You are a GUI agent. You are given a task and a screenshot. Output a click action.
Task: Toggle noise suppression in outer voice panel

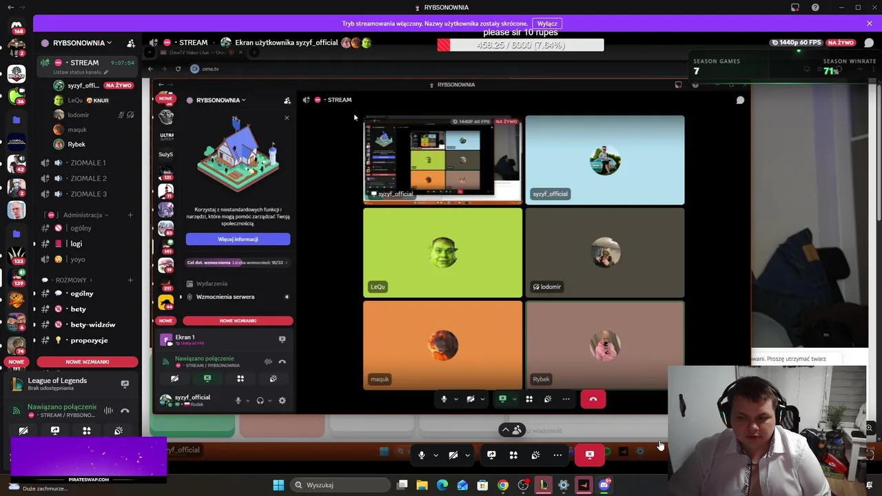pos(108,411)
